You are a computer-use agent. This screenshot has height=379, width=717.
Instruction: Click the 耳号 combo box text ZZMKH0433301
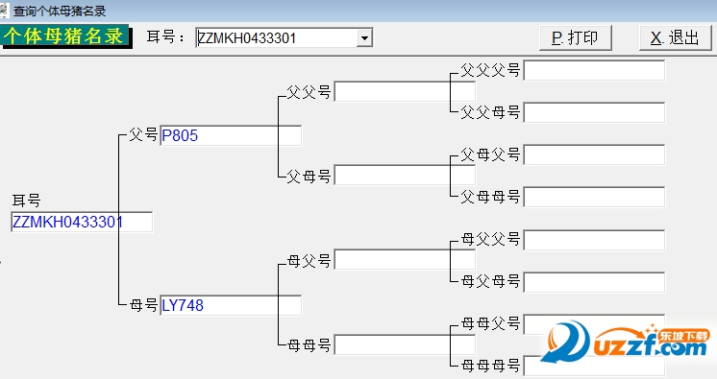coord(247,38)
